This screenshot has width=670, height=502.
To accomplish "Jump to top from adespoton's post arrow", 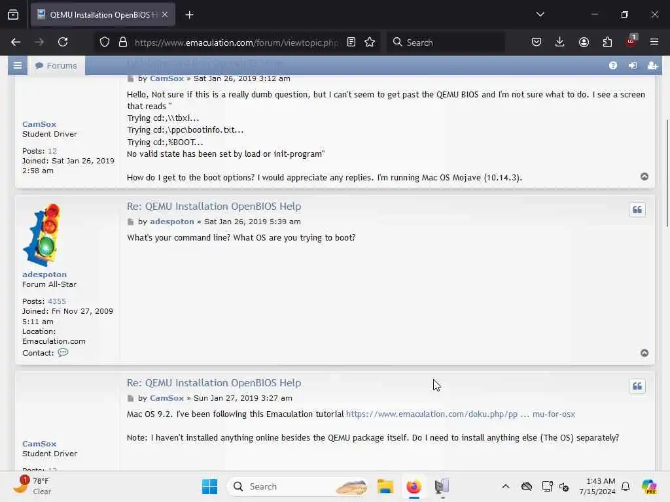I will [644, 352].
